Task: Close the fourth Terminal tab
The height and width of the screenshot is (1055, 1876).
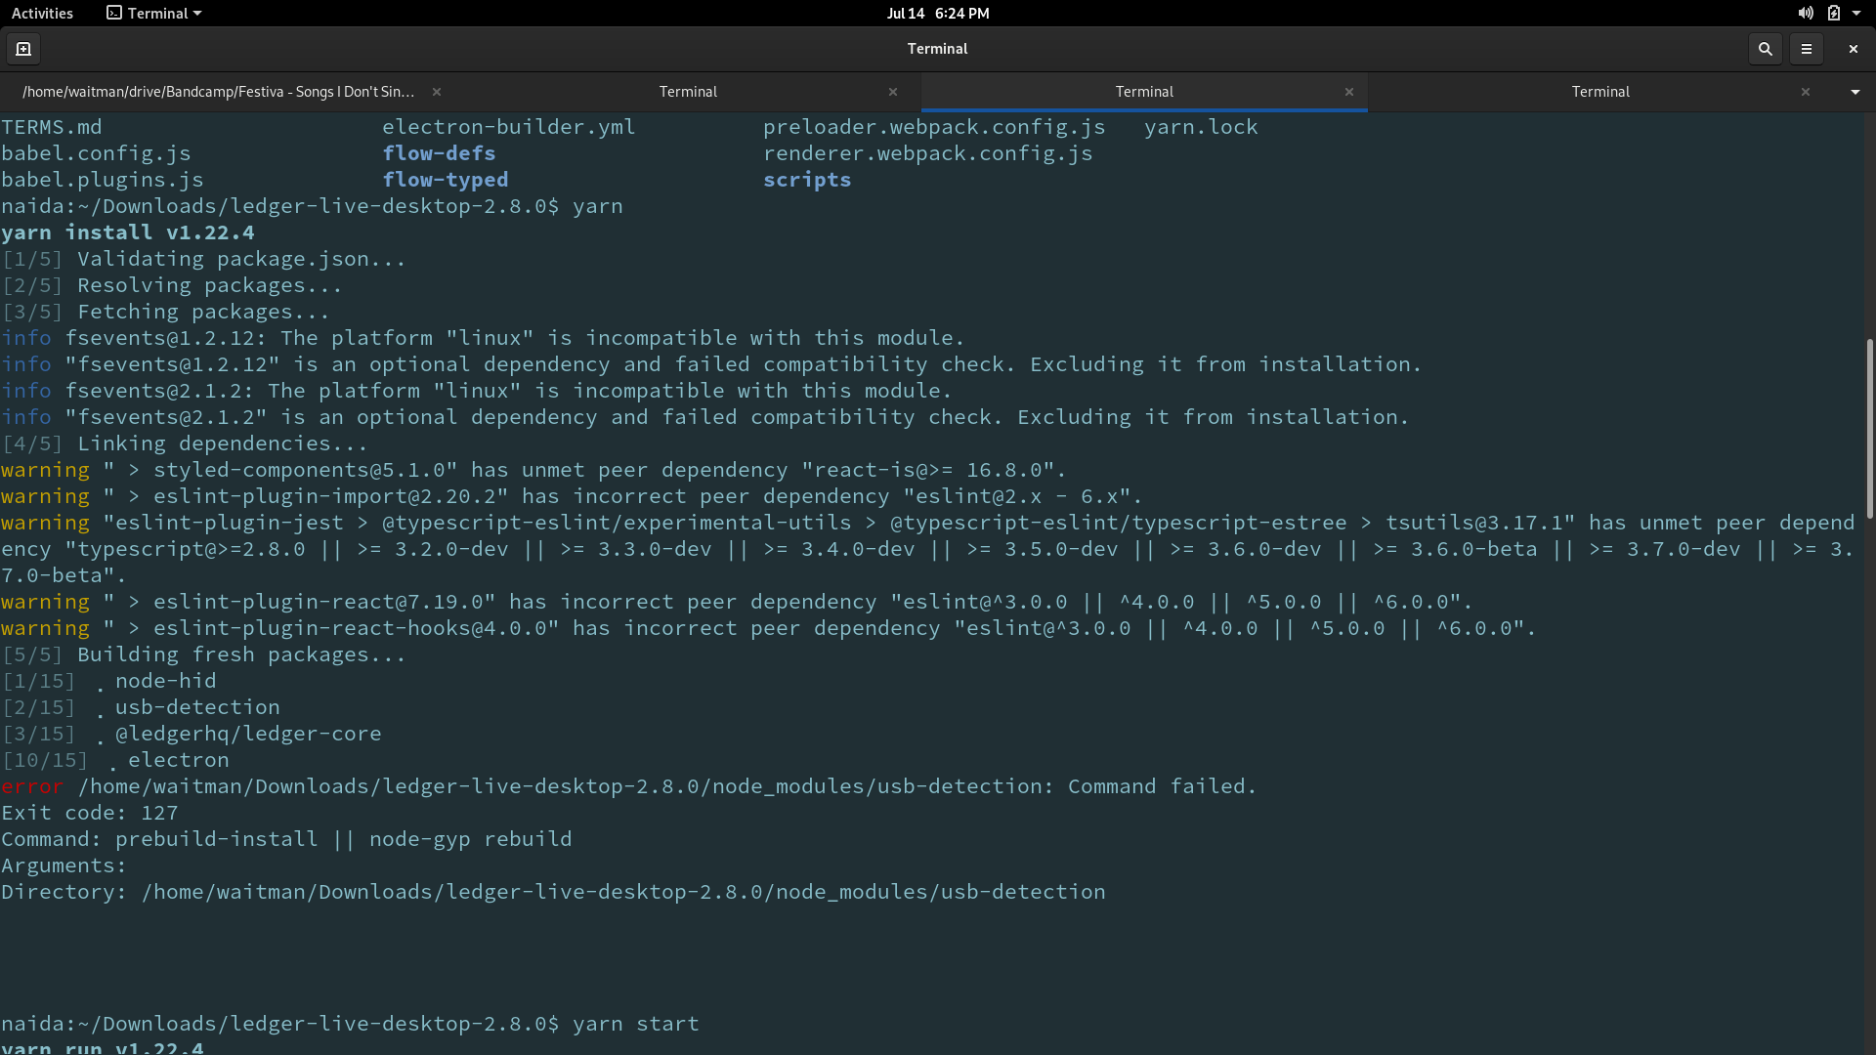Action: click(1806, 92)
